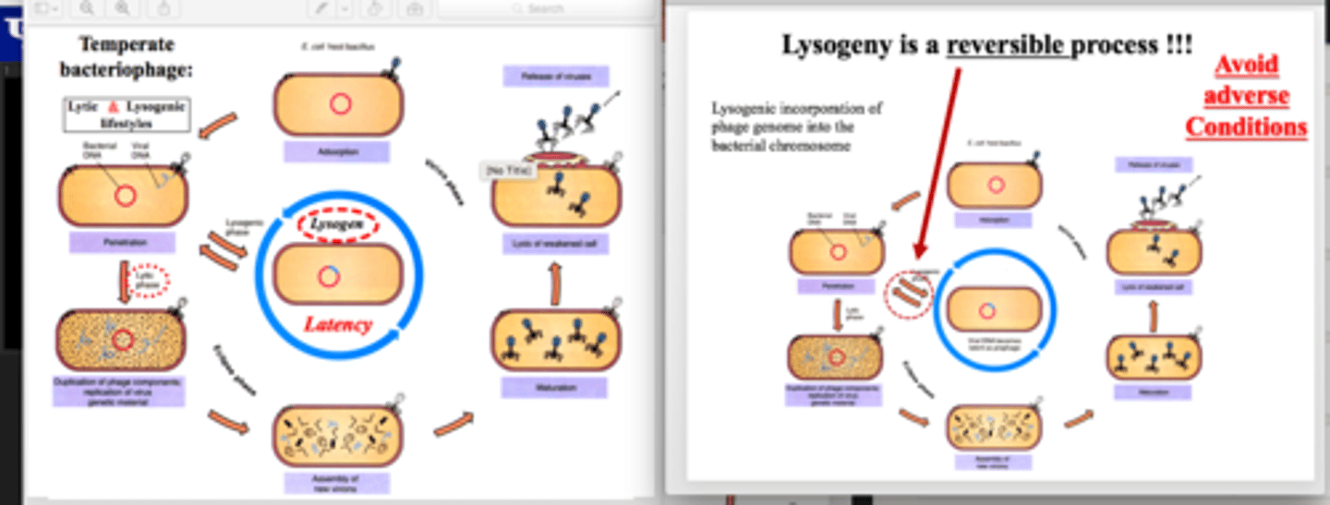Click the zoom in magnifier icon
Screen dimensions: 1330x505
click(120, 8)
